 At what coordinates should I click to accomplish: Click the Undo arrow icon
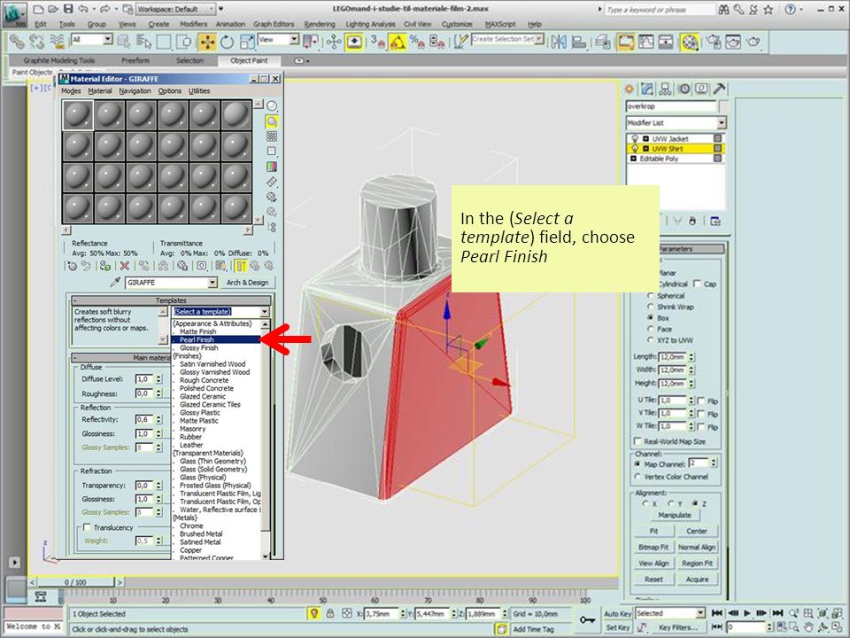(83, 9)
